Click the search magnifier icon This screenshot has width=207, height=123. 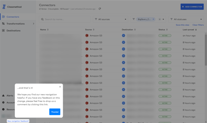(42, 19)
